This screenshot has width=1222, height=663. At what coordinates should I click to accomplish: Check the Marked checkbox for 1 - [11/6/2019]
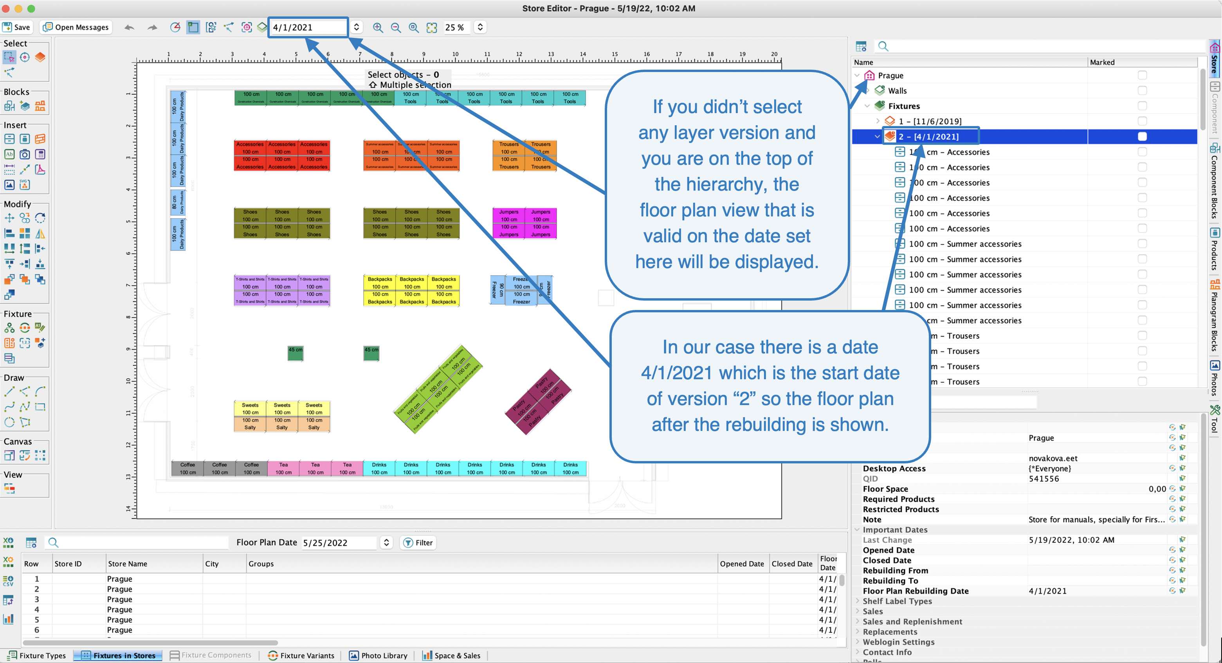1142,121
